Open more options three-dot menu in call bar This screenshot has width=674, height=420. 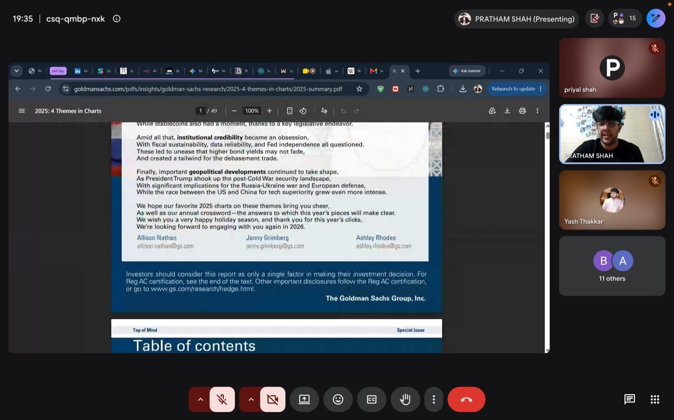[433, 399]
